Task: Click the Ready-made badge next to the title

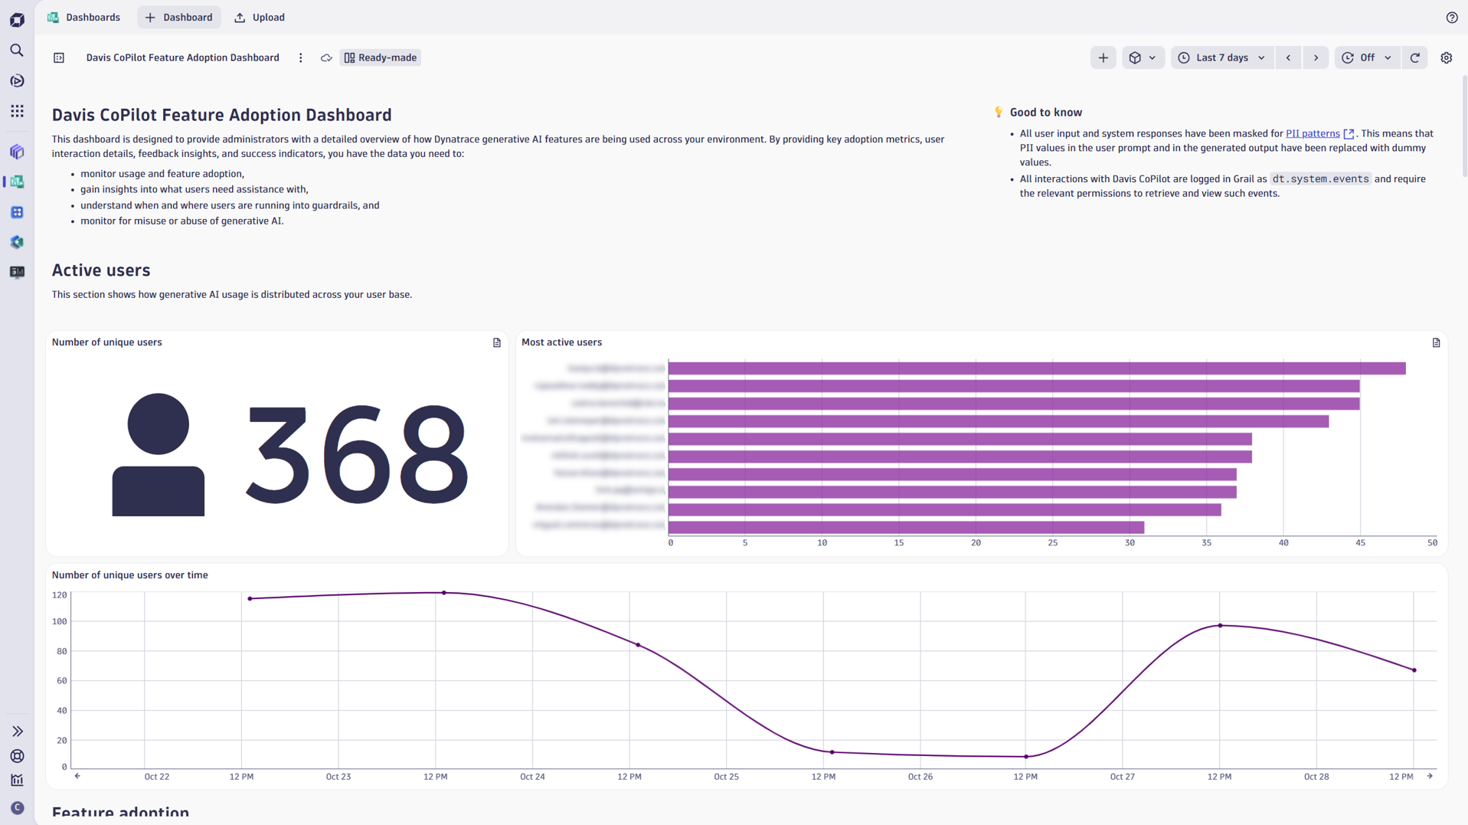Action: (380, 57)
